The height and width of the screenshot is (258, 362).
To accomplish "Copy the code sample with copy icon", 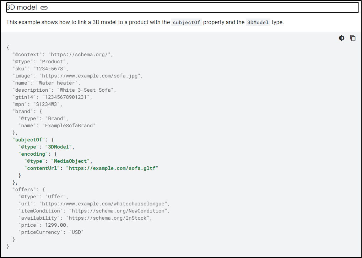I will tap(353, 38).
